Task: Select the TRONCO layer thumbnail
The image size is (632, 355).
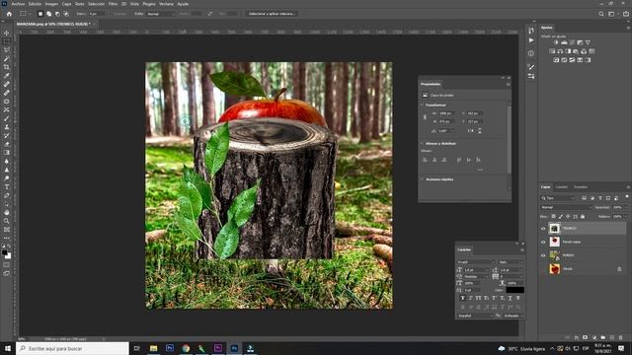Action: pos(555,228)
